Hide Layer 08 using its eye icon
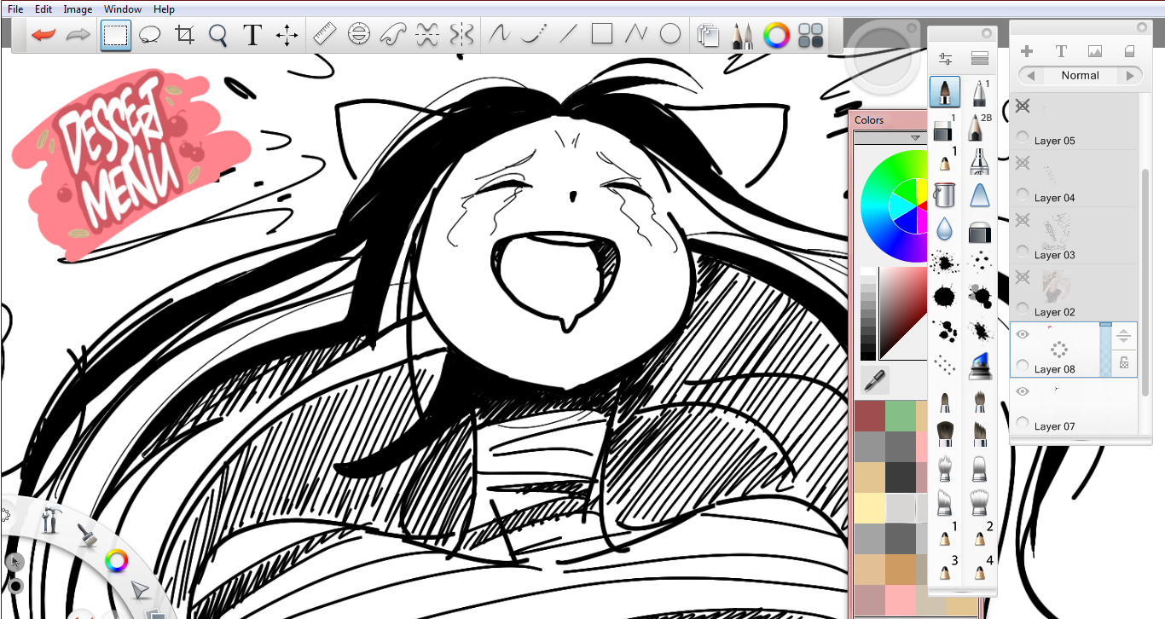Viewport: 1165px width, 619px height. coord(1023,334)
